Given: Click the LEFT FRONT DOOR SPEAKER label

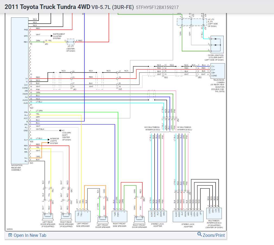Looking at the screenshot, I should pyautogui.click(x=103, y=226).
